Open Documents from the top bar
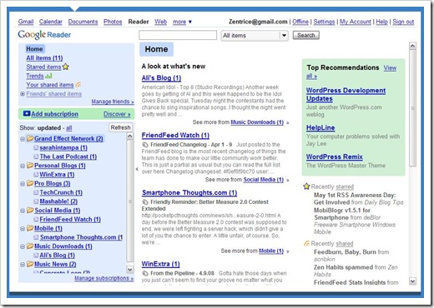The image size is (434, 308). point(83,22)
